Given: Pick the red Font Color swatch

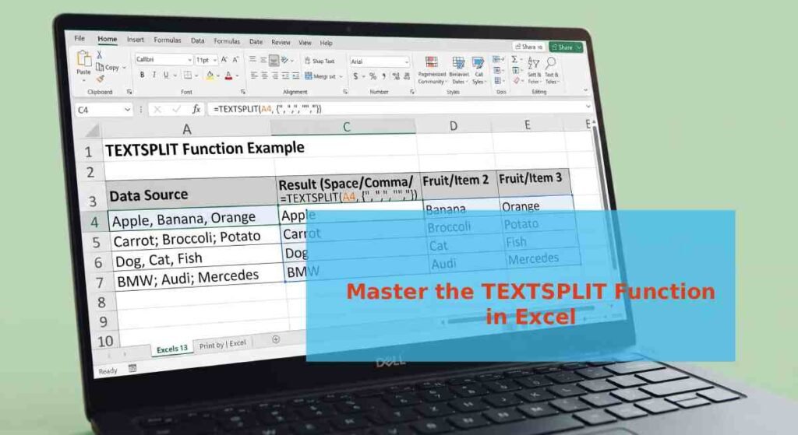Looking at the screenshot, I should (229, 75).
